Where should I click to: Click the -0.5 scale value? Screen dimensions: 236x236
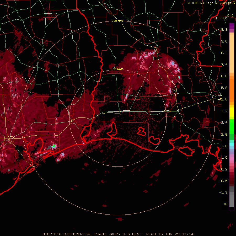pyautogui.click(x=223, y=181)
